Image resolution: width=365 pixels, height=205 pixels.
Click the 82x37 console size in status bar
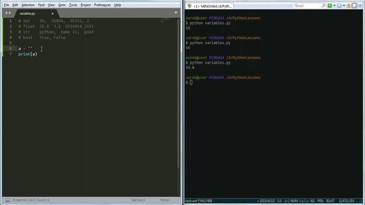coord(330,201)
